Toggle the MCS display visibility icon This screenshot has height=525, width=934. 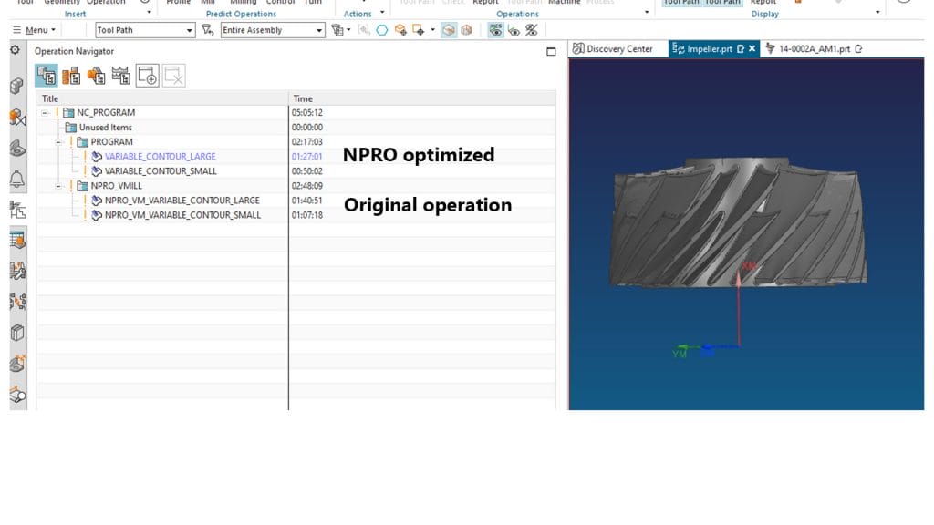coord(494,30)
